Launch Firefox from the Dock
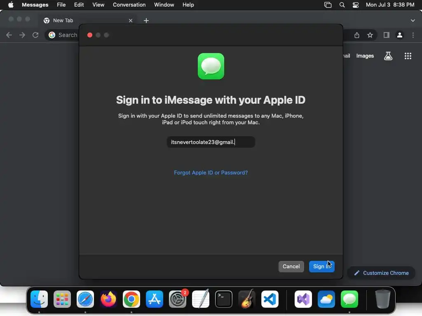Screen dimensions: 422x316 pyautogui.click(x=108, y=299)
